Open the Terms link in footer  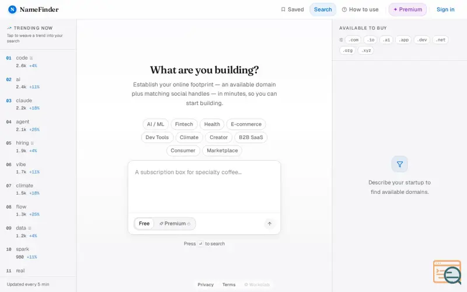(x=229, y=284)
